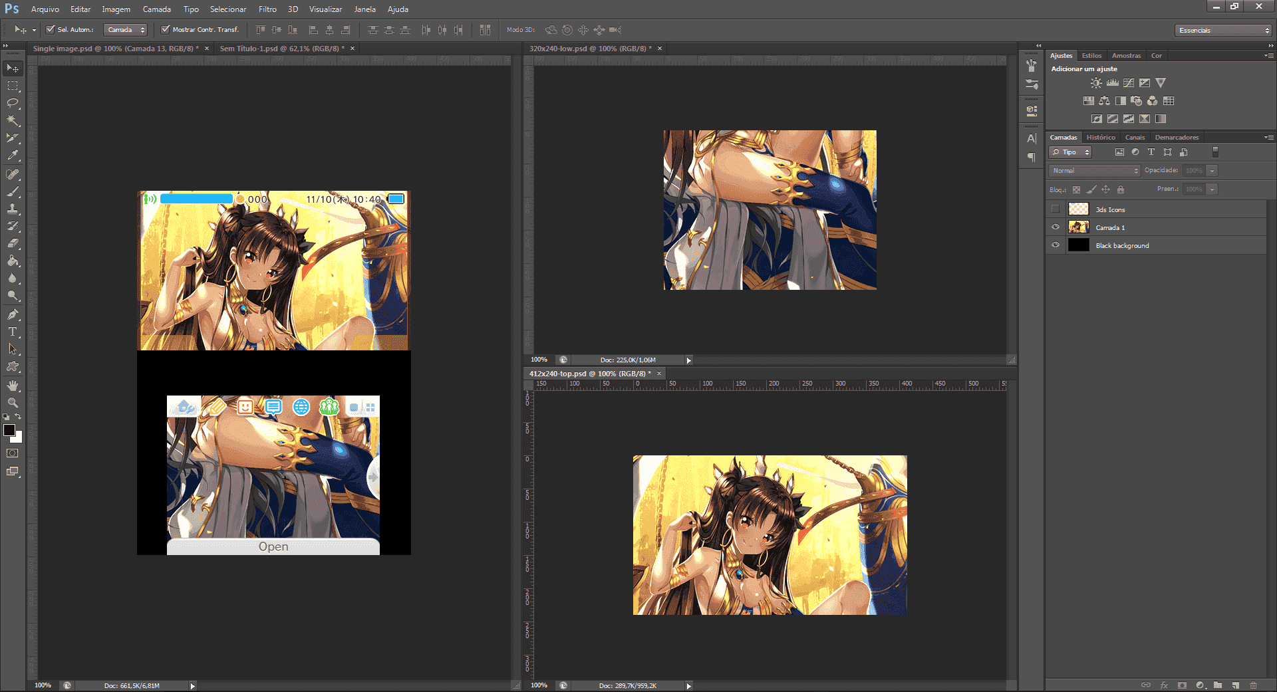
Task: Select the History Brush tool
Action: pos(13,226)
